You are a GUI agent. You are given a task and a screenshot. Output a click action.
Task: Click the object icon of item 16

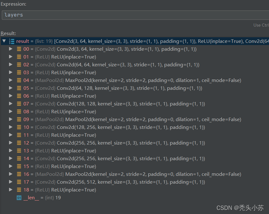[19, 174]
